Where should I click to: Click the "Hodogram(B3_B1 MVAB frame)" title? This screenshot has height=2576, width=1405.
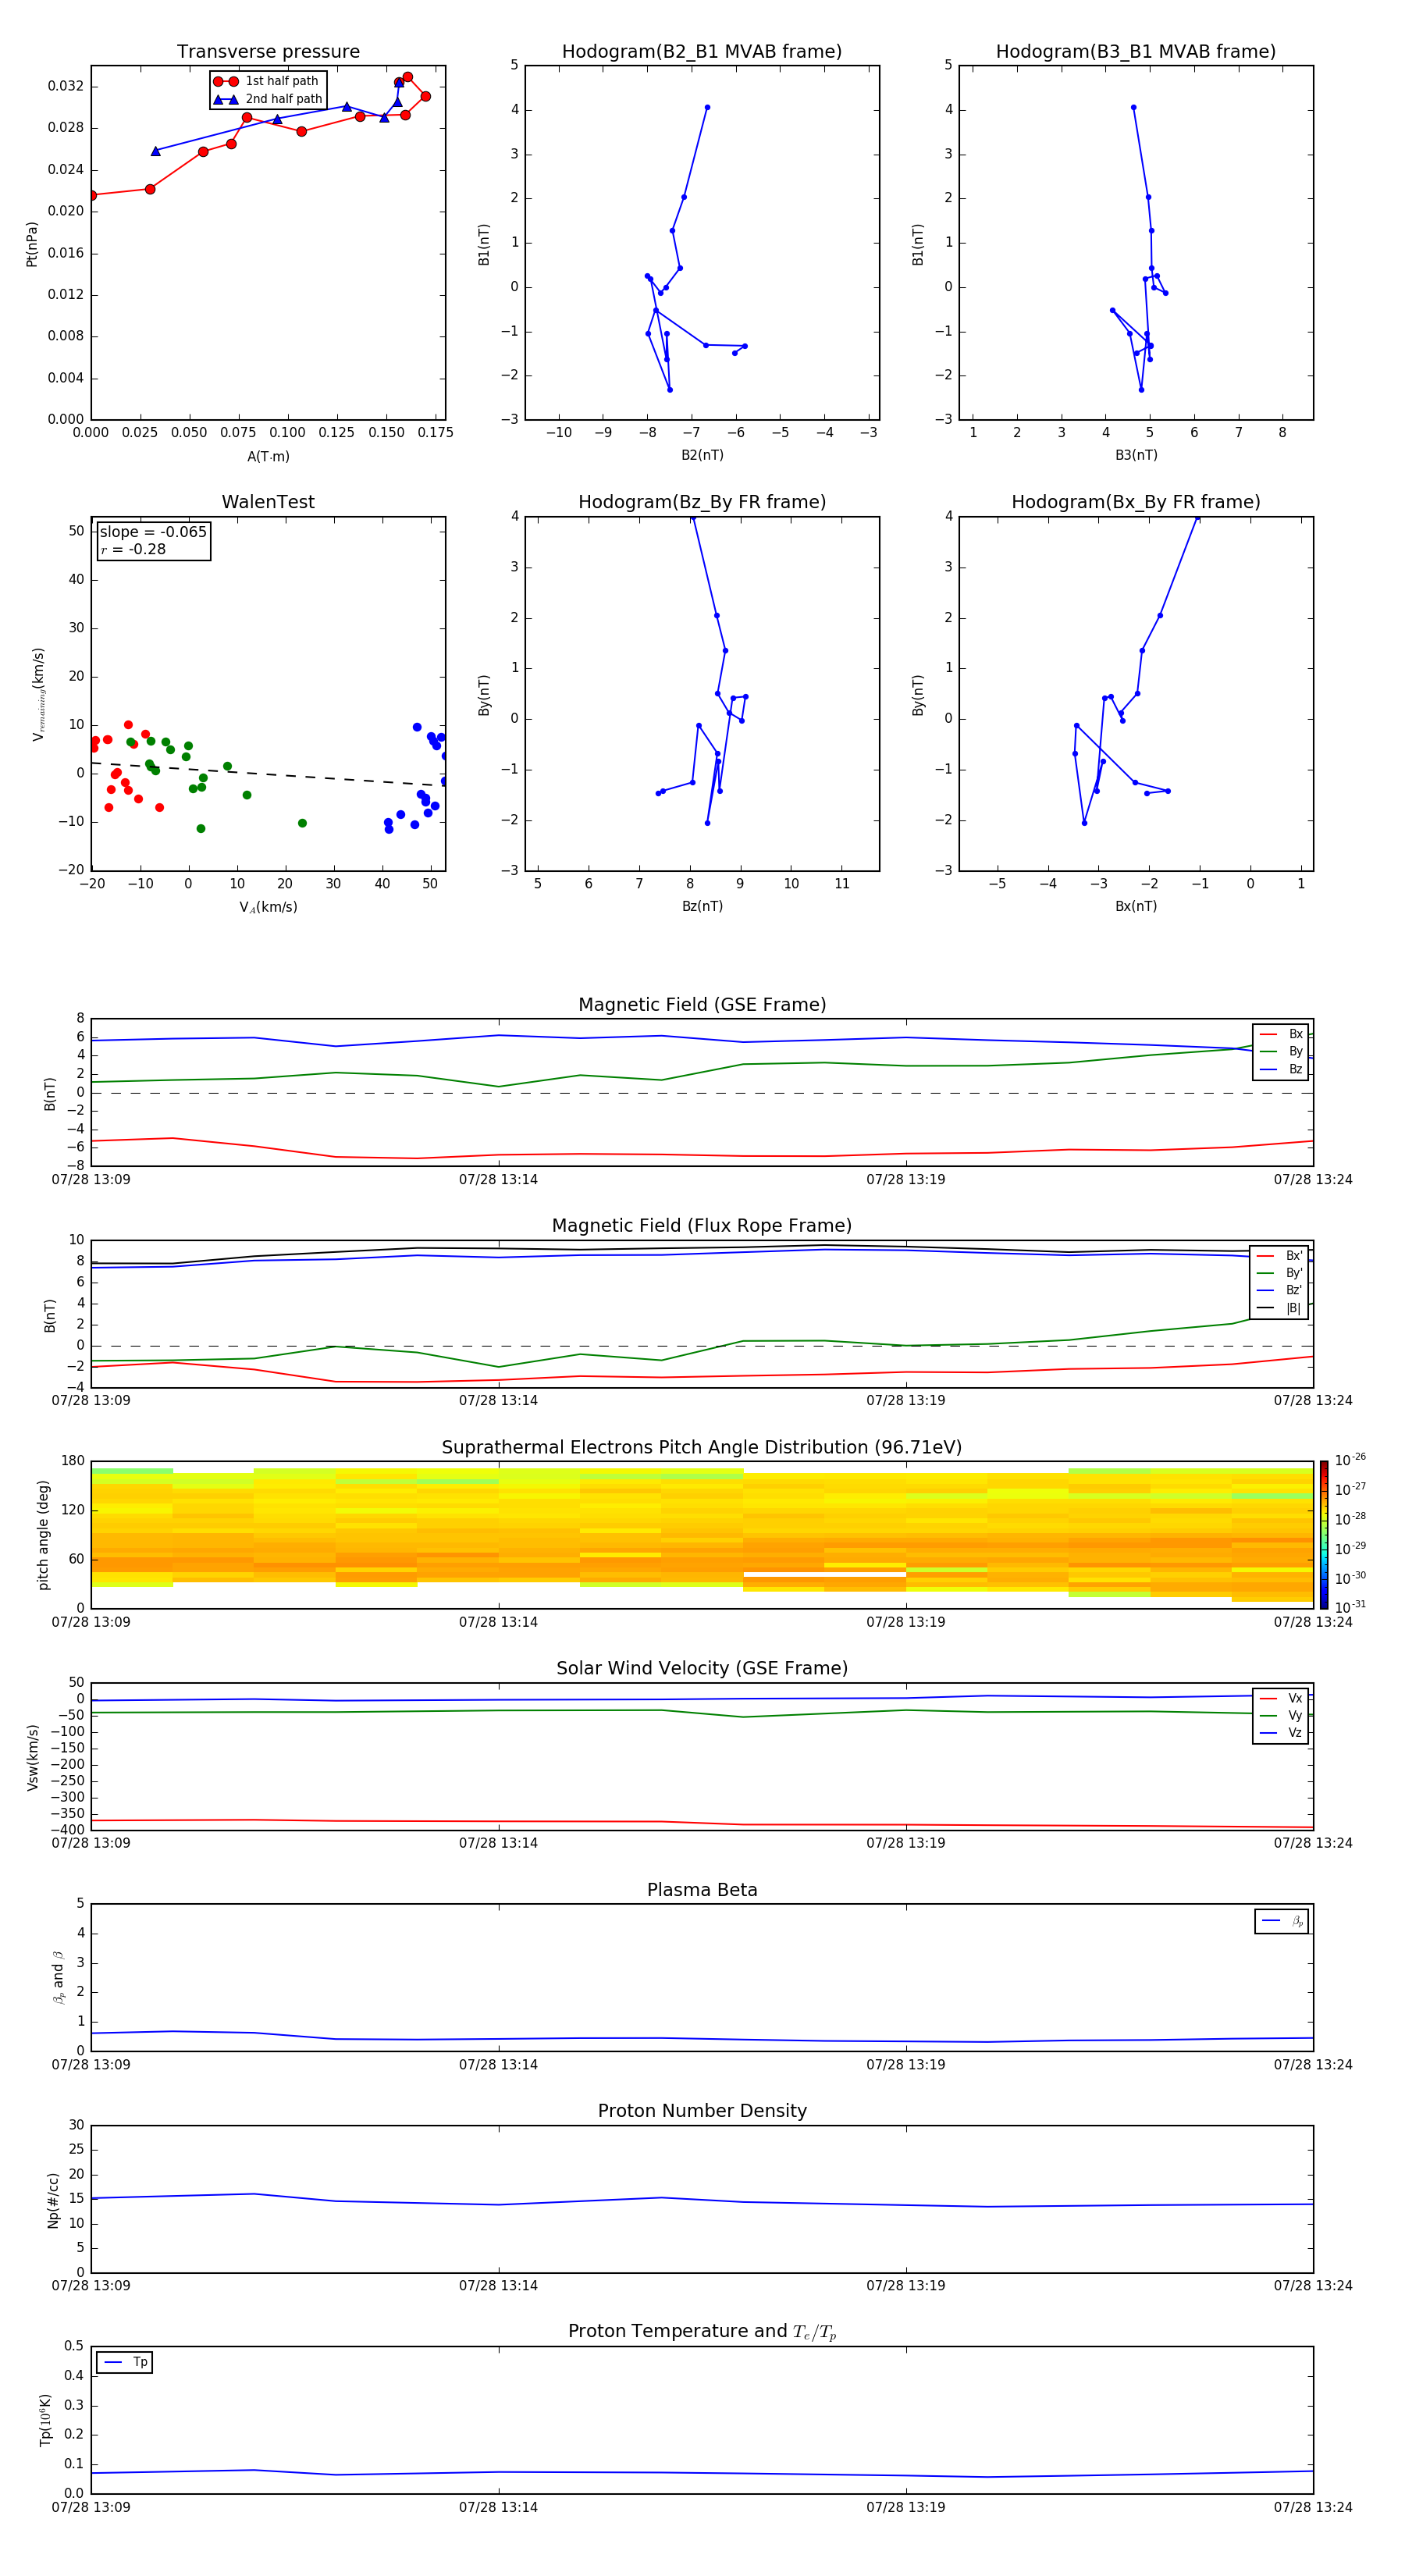(x=1135, y=52)
